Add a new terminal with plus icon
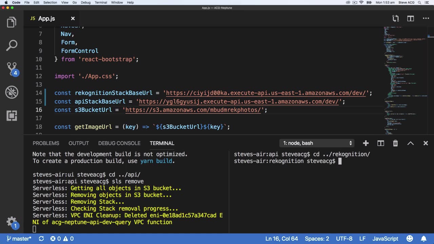Screen dimensions: 434x244 pyautogui.click(x=366, y=143)
